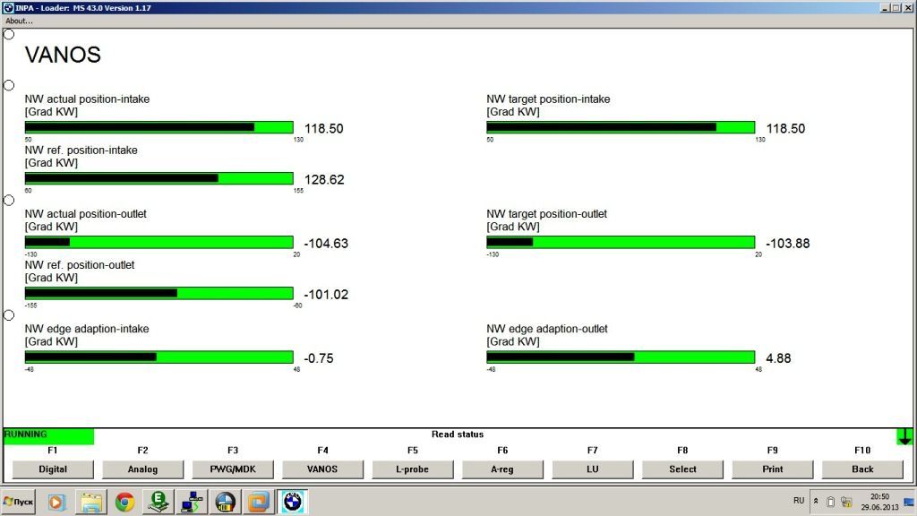This screenshot has height=516, width=917.
Task: Open the About... menu
Action: pyautogui.click(x=20, y=21)
